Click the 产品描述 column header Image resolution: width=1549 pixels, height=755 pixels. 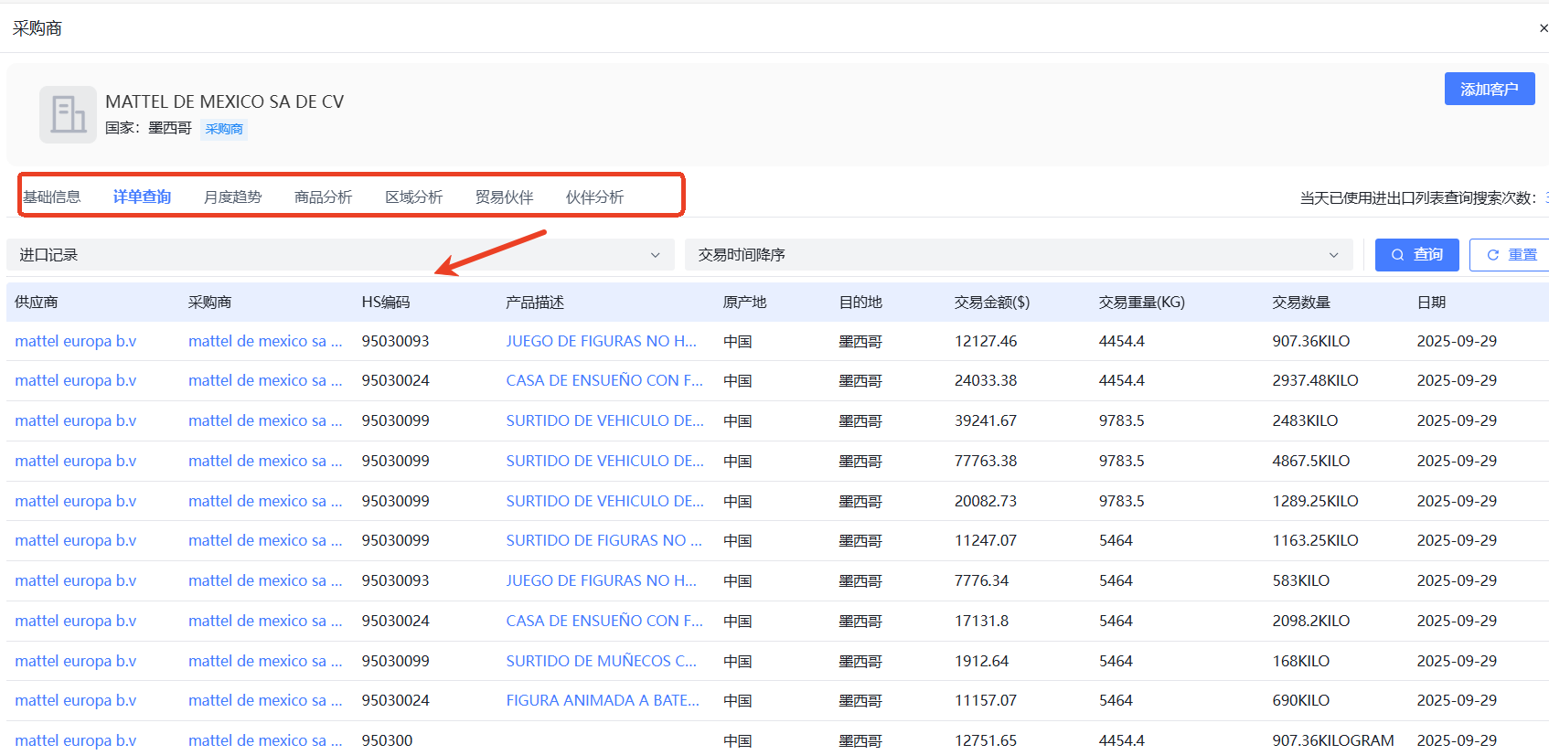pos(535,302)
